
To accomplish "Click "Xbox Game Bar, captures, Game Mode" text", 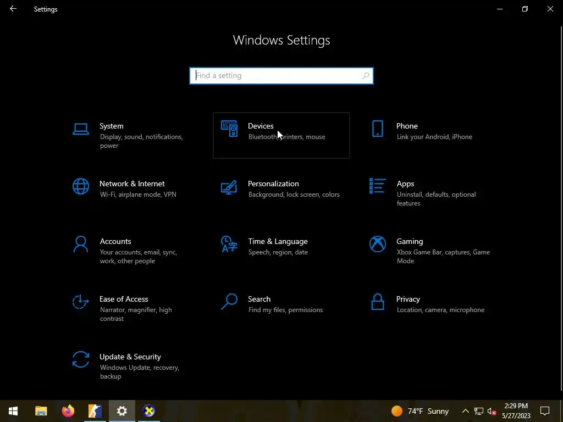I will click(443, 257).
